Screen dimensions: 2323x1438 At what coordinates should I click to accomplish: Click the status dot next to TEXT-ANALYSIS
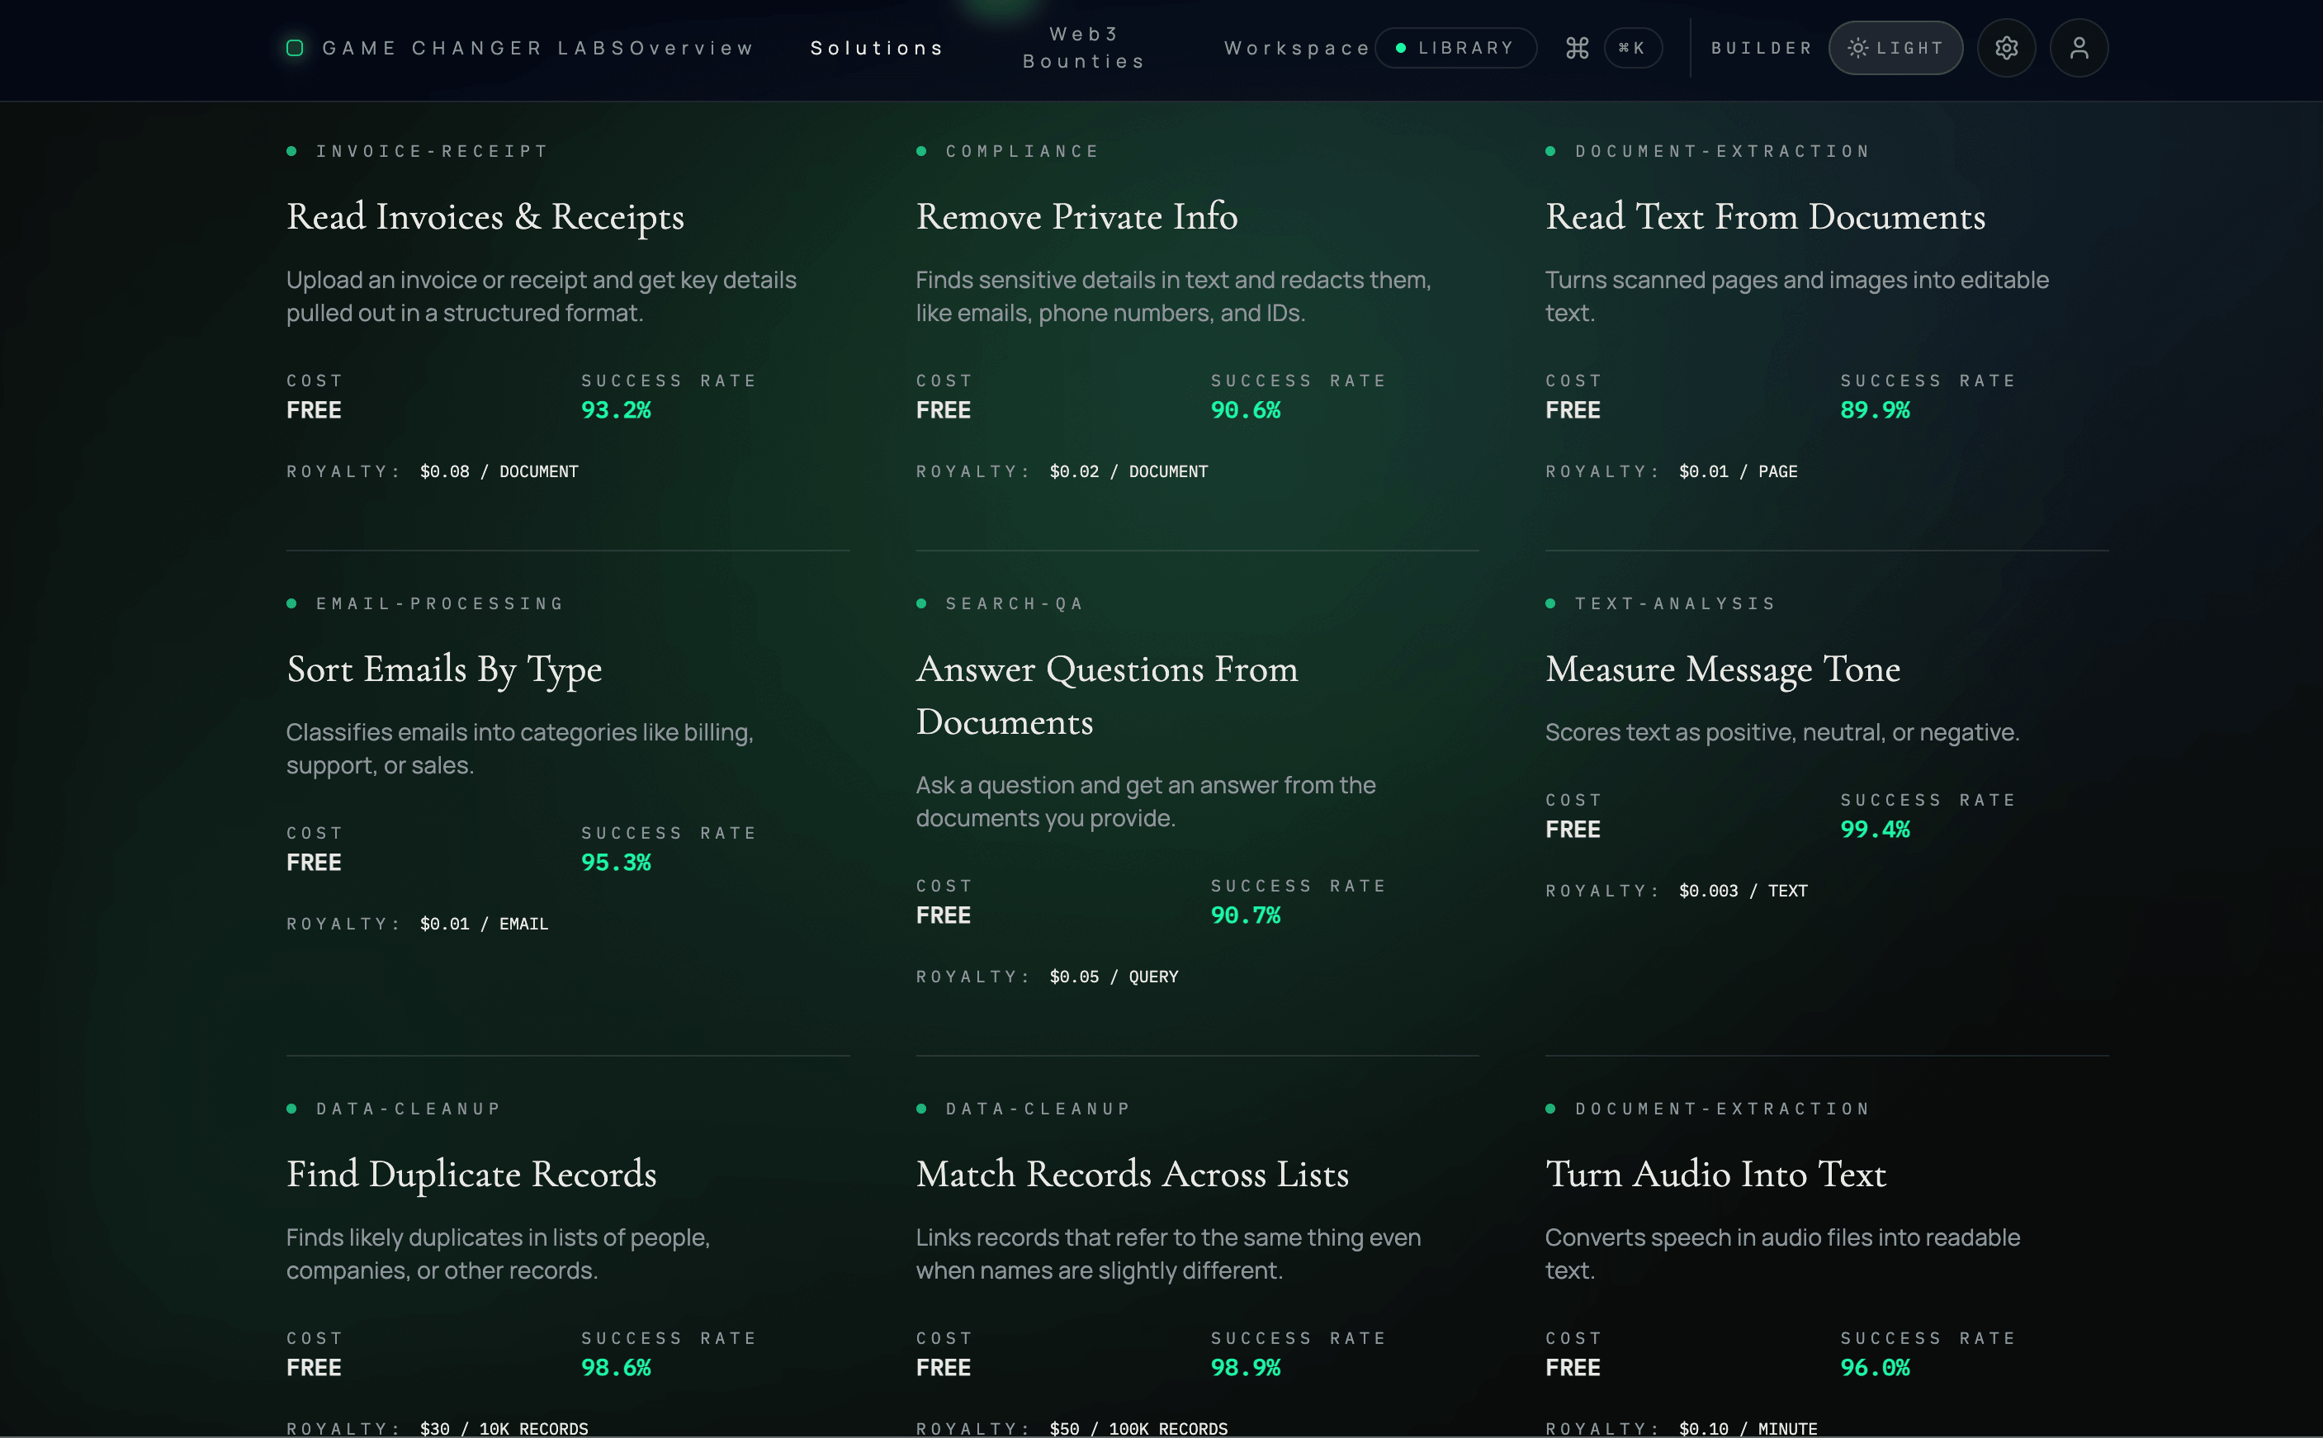click(x=1551, y=603)
